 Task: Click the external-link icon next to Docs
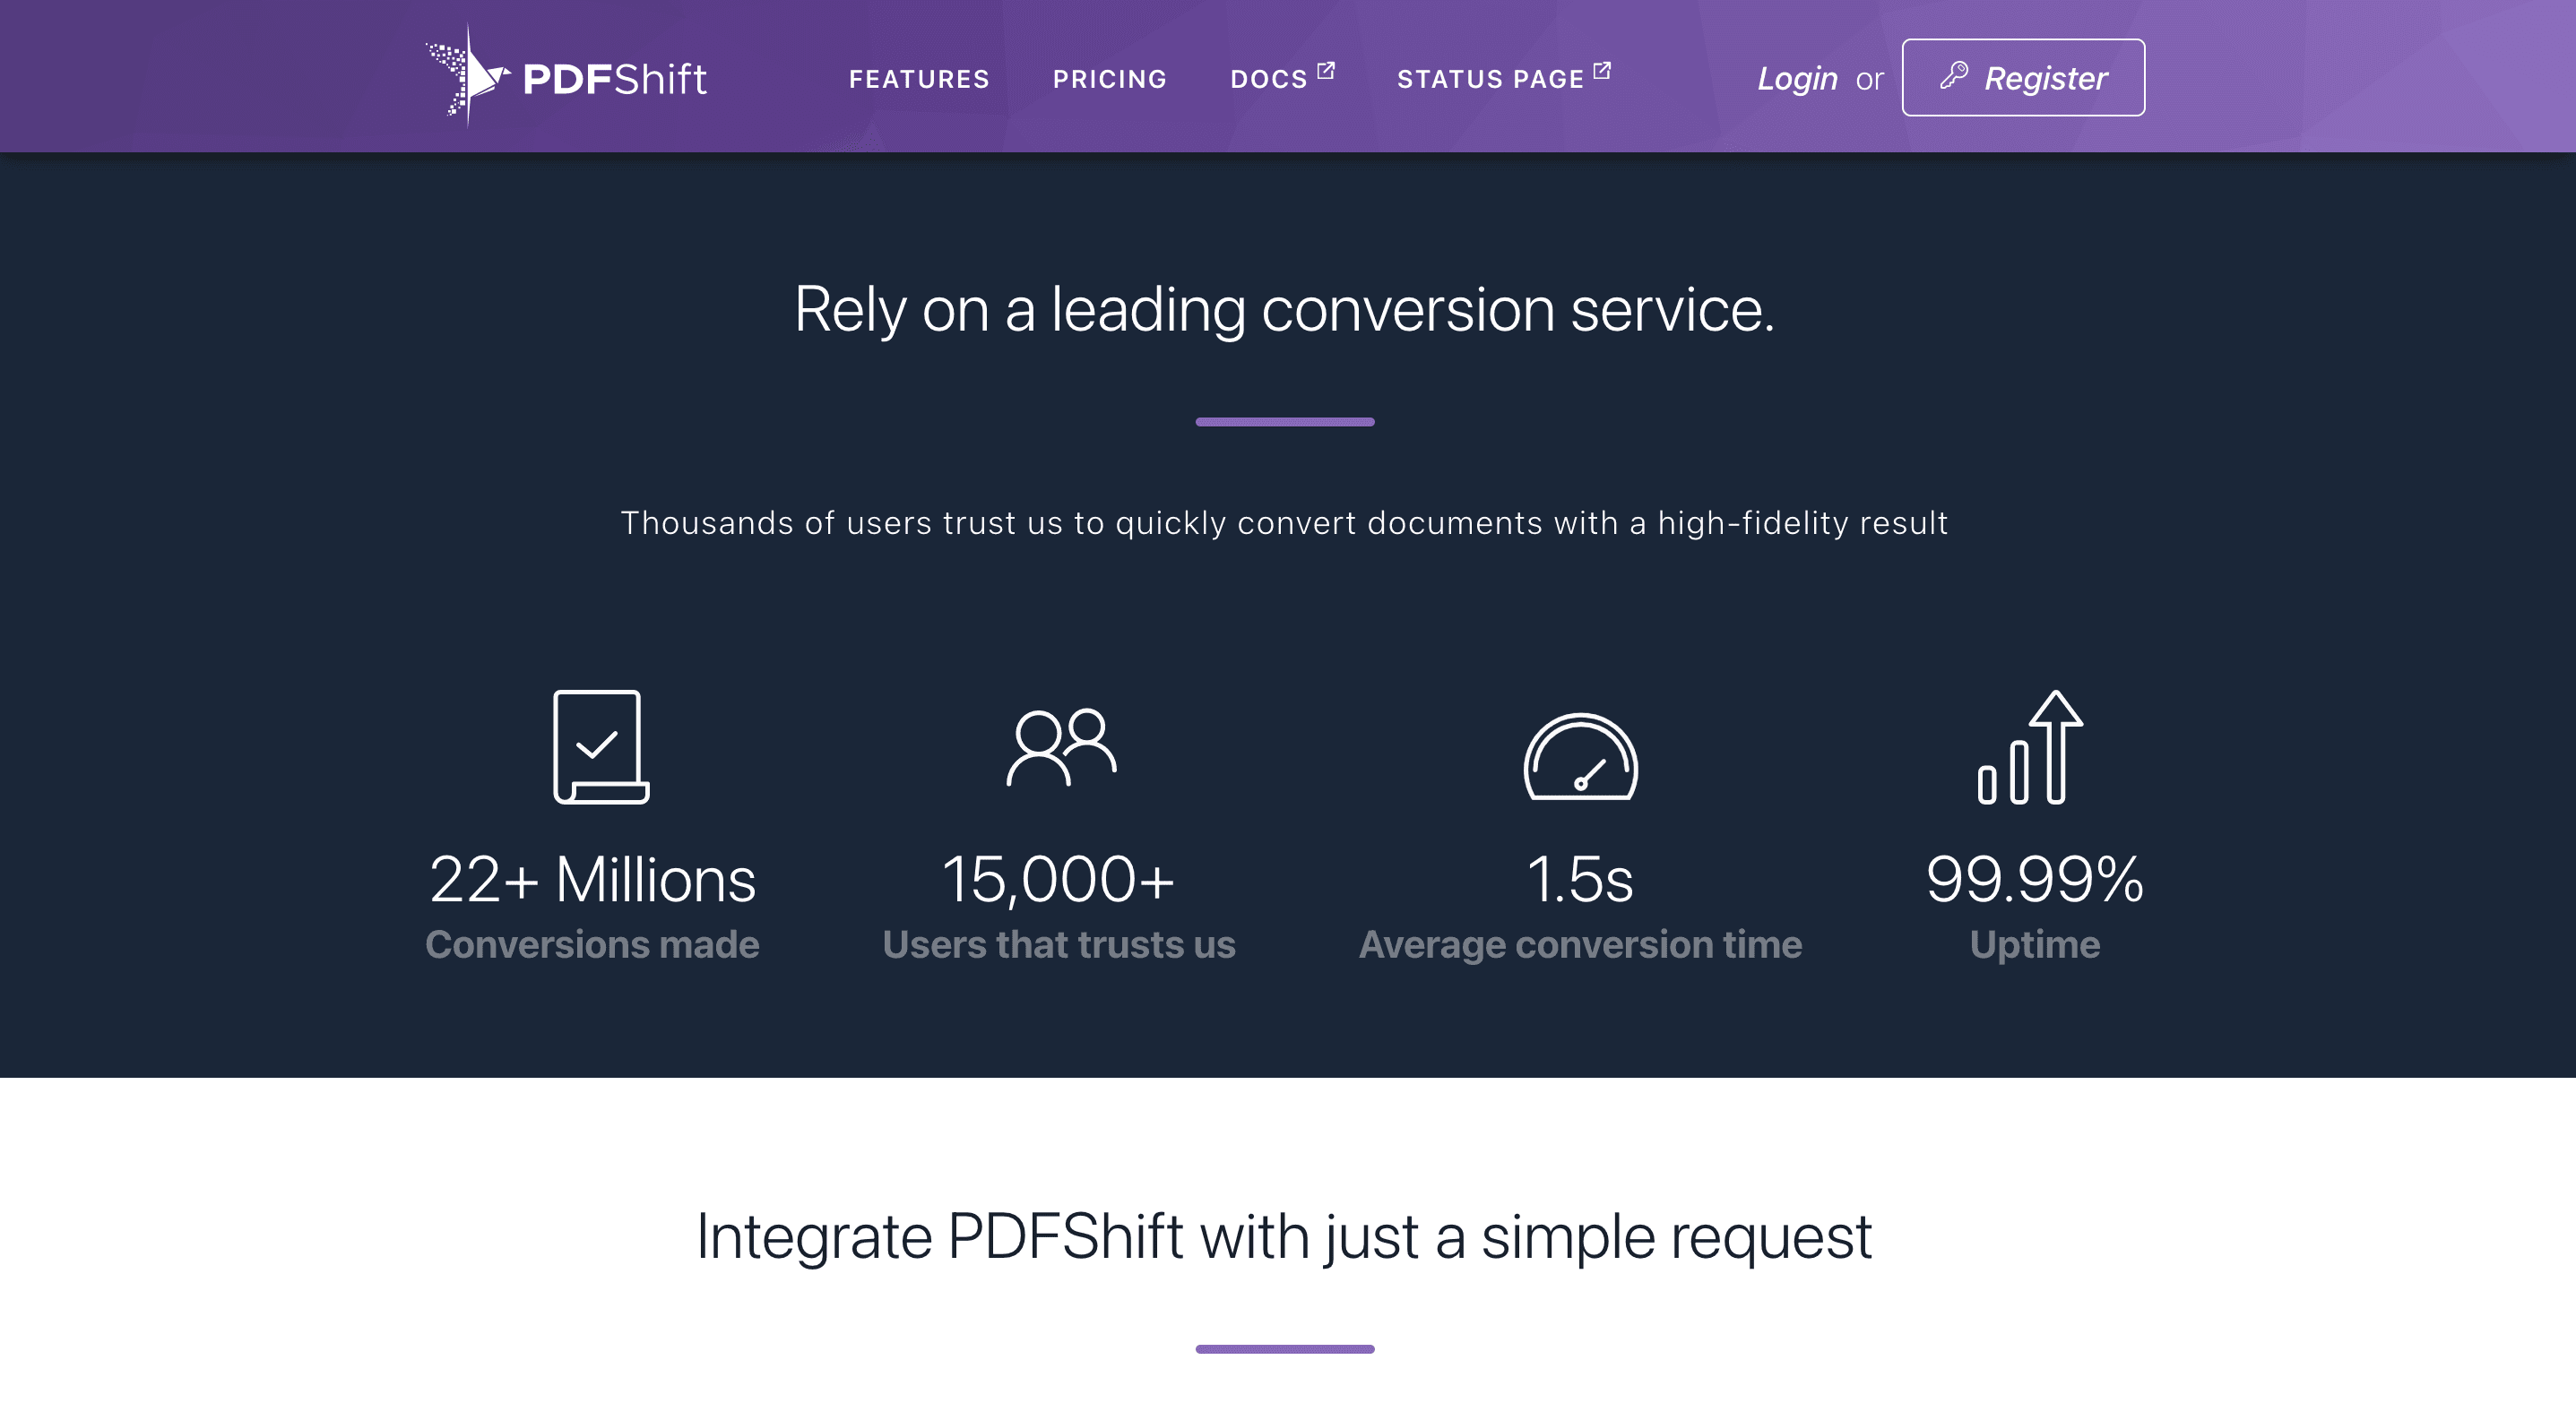(1326, 71)
